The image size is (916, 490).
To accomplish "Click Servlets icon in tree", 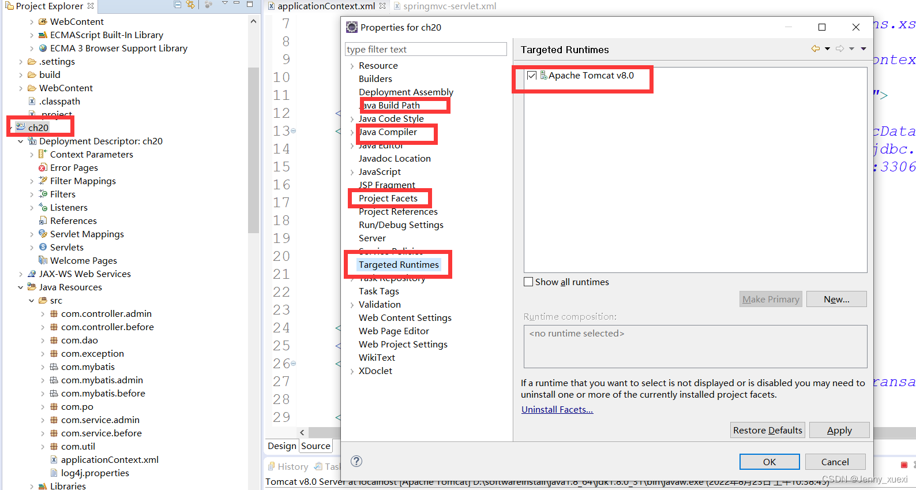I will coord(43,247).
